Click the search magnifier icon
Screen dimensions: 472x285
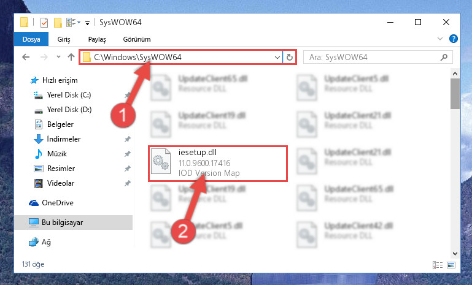click(444, 57)
